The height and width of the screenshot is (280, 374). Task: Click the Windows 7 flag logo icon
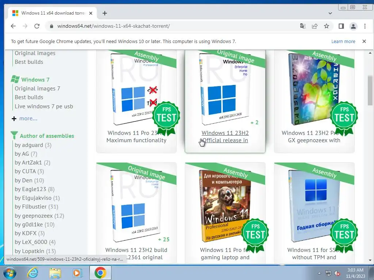pos(15,79)
